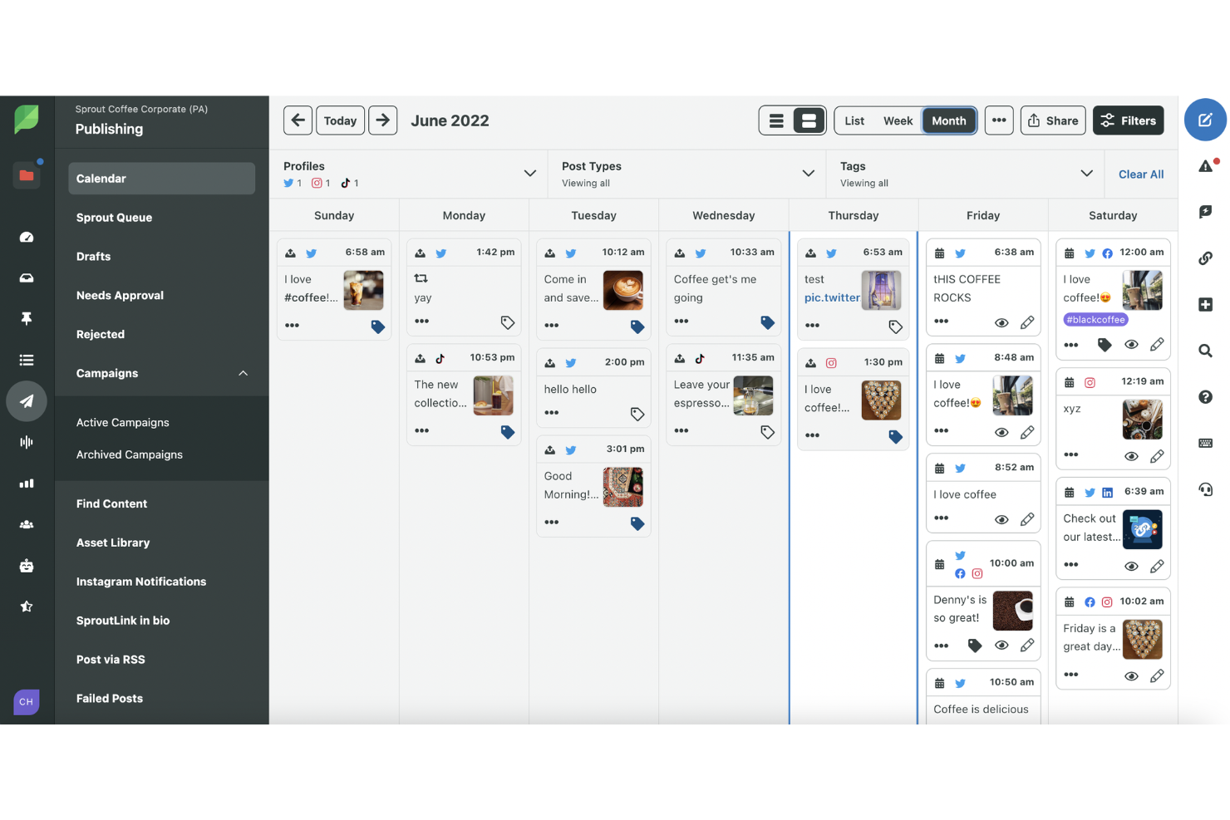This screenshot has width=1230, height=820.
Task: Open the headset support icon
Action: pyautogui.click(x=1205, y=489)
